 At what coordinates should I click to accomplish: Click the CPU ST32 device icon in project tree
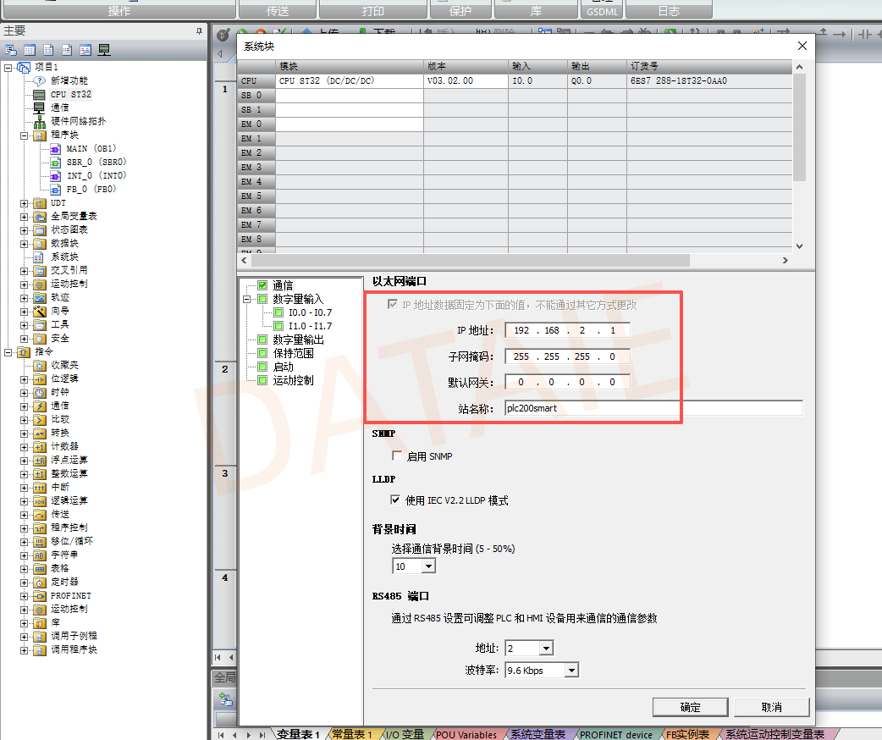click(39, 95)
